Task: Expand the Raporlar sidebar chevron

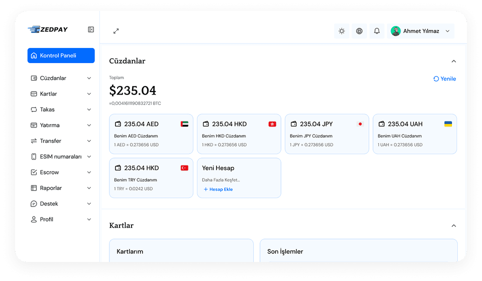Action: click(x=89, y=188)
